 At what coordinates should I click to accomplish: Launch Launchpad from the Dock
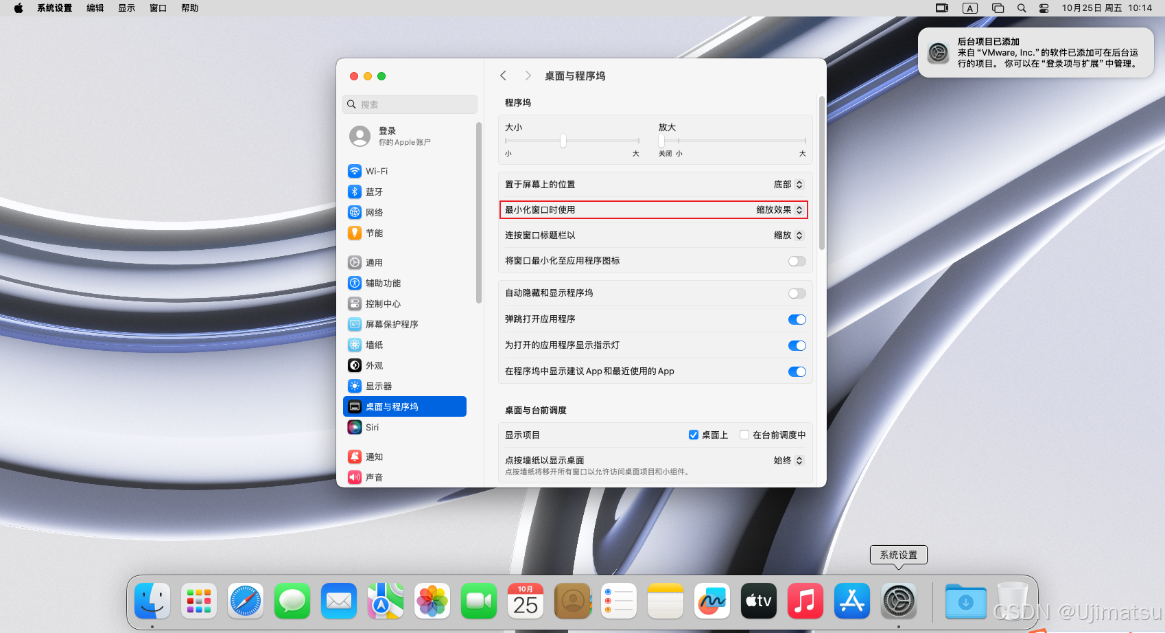click(x=199, y=601)
